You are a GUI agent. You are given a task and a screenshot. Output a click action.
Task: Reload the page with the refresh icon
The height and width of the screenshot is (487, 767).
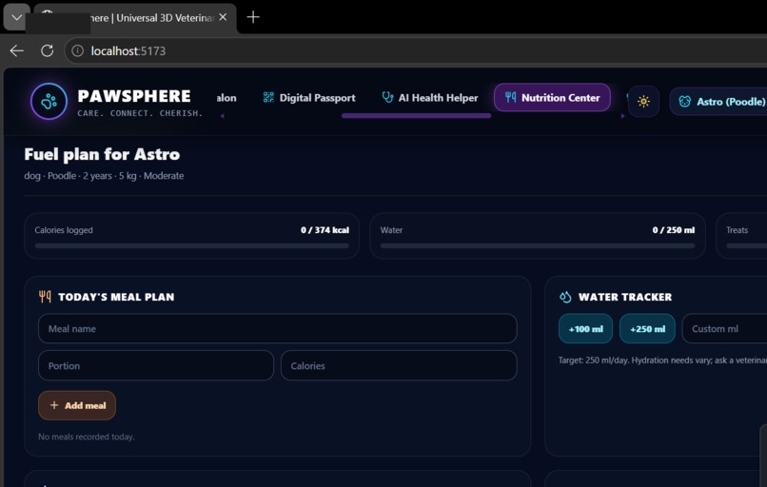coord(47,50)
